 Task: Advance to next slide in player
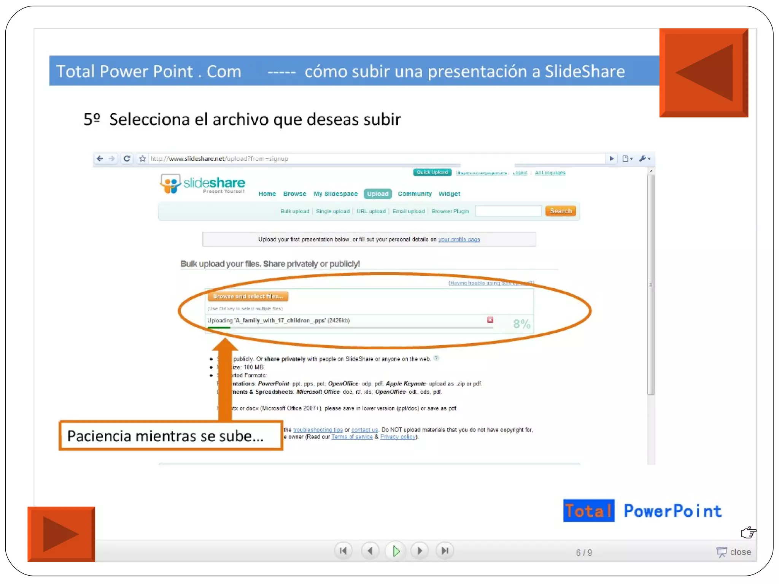pyautogui.click(x=420, y=551)
